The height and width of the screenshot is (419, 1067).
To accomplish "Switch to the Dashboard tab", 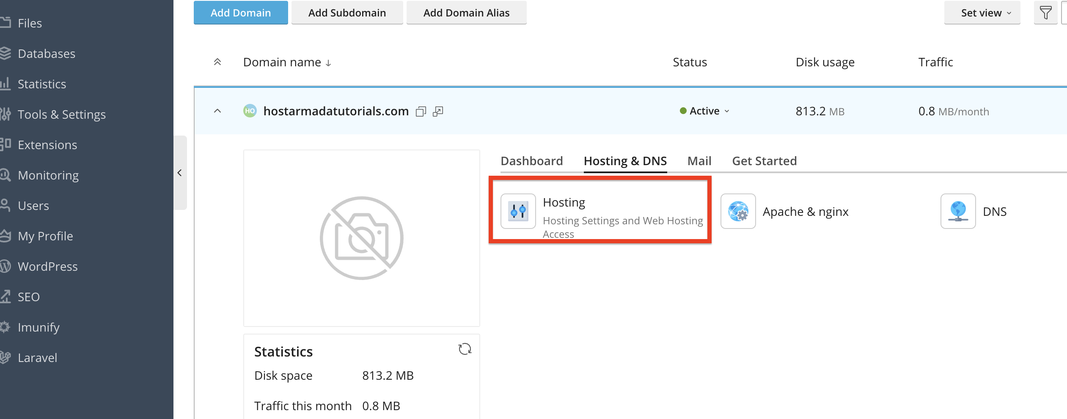I will point(531,161).
